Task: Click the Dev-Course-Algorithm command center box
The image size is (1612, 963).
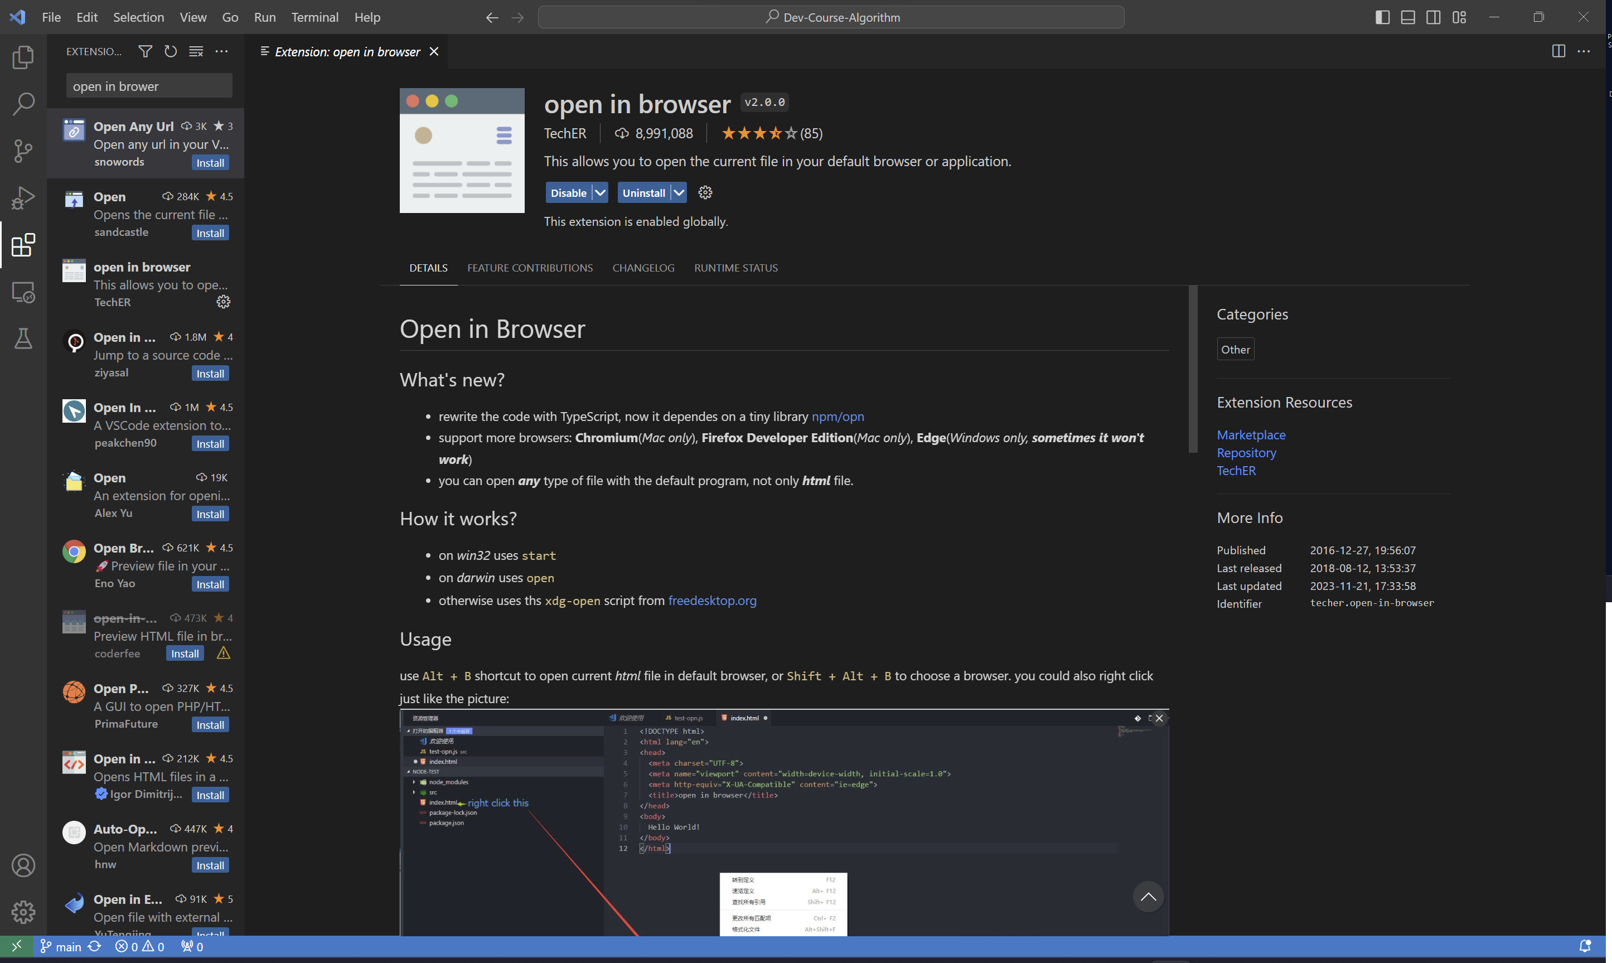Action: tap(831, 17)
